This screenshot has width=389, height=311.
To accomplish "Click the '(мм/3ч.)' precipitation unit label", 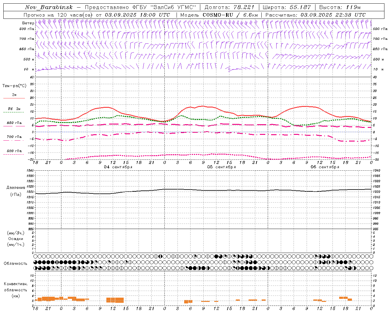I will click(x=16, y=233).
